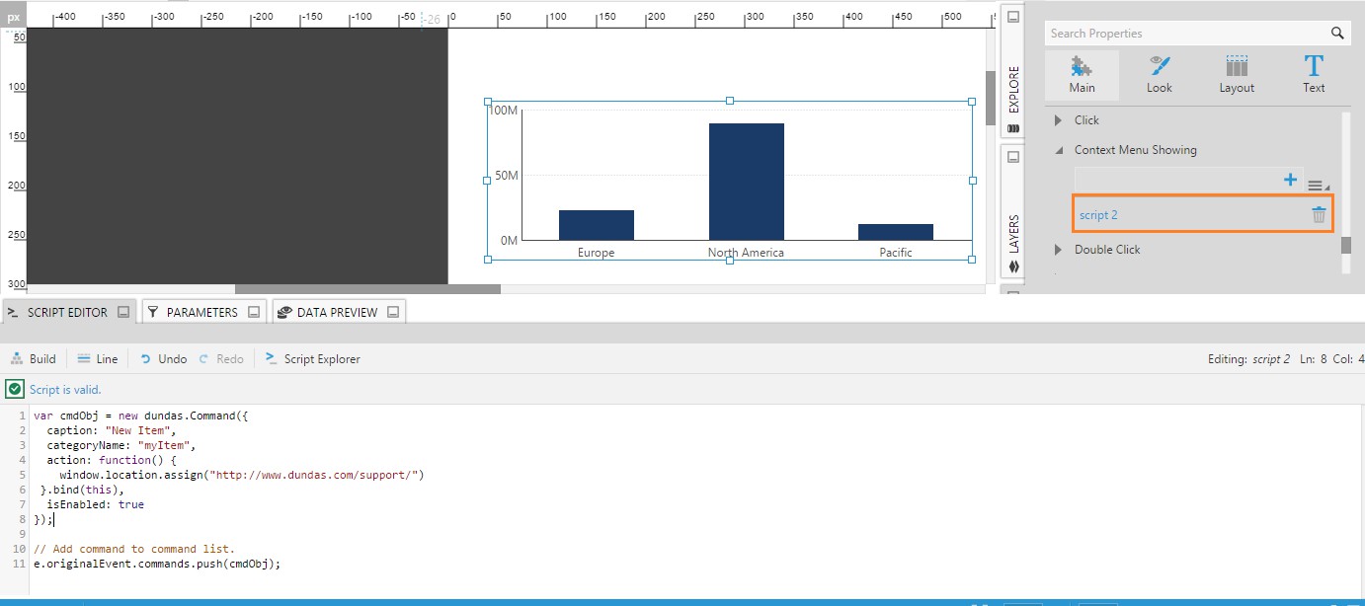
Task: Toggle the Data Preview panel dock button
Action: pyautogui.click(x=393, y=312)
